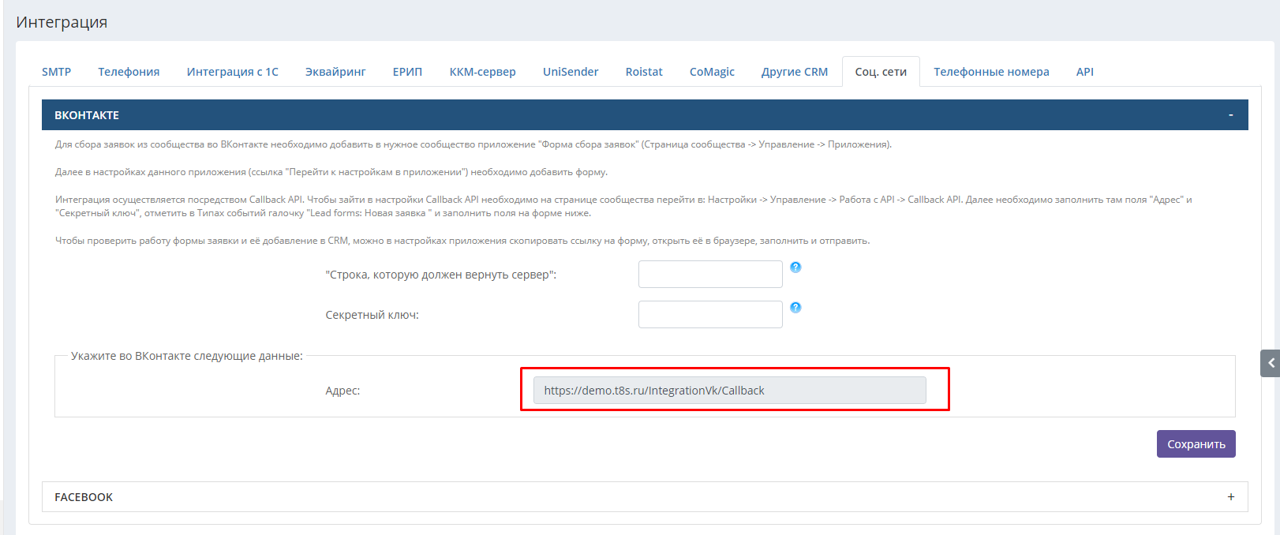Image resolution: width=1280 pixels, height=535 pixels.
Task: Open the ККМ-сервер tab
Action: (x=482, y=72)
